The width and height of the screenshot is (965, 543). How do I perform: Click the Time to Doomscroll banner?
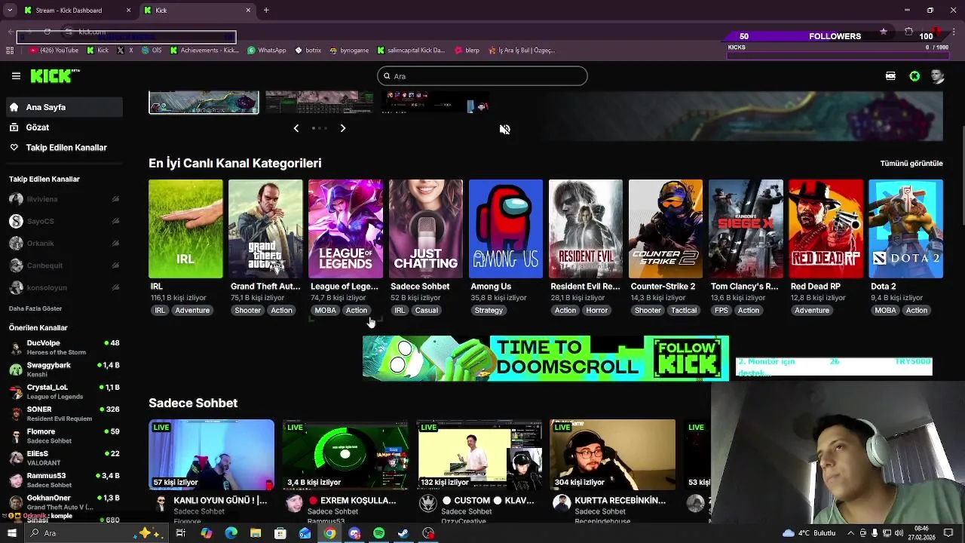click(546, 358)
